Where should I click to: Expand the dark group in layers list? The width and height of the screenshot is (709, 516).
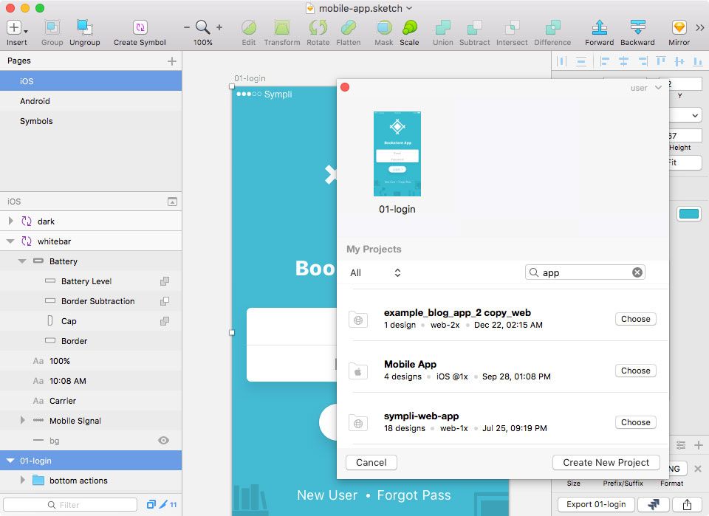coord(10,221)
